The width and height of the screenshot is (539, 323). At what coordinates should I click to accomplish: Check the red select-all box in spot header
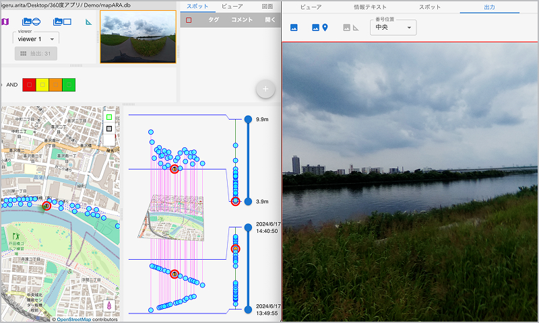click(x=189, y=20)
